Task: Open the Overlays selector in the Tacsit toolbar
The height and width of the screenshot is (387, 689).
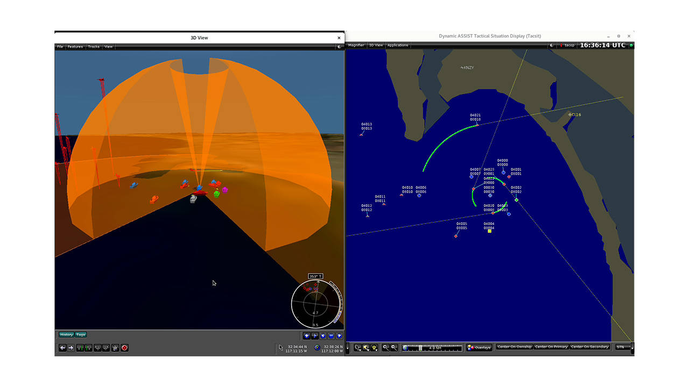Action: tap(479, 347)
